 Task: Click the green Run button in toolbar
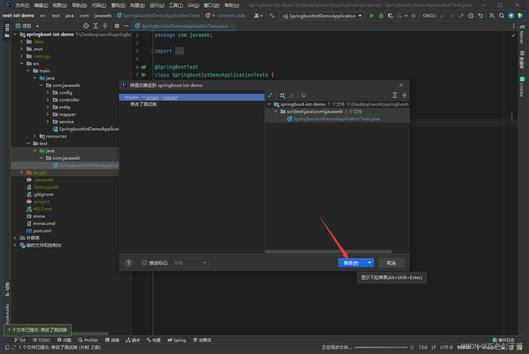pyautogui.click(x=371, y=16)
